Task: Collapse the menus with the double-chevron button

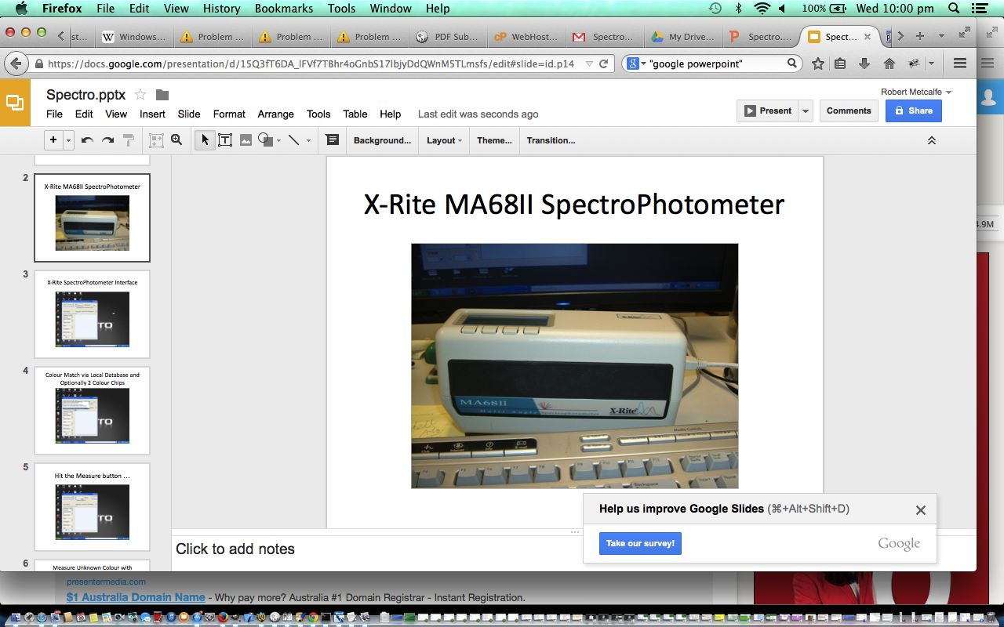Action: pyautogui.click(x=932, y=140)
